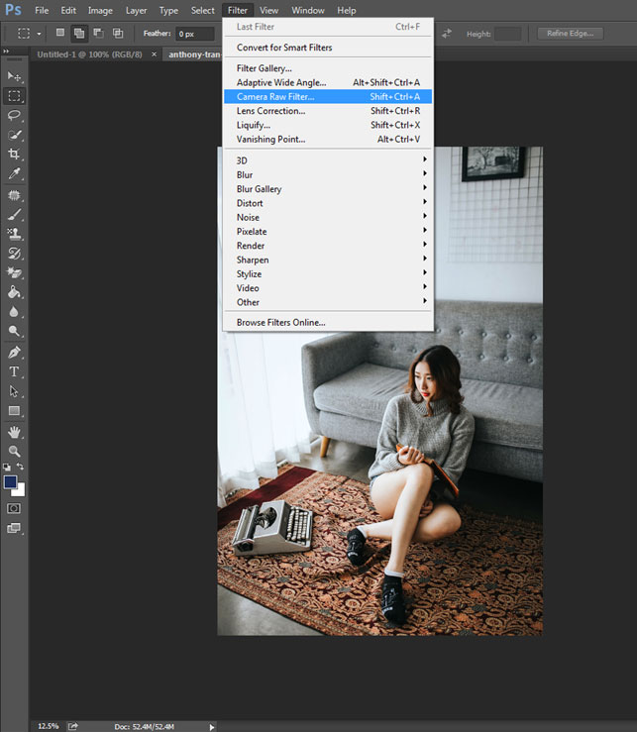Viewport: 637px width, 732px height.
Task: Pick the Hand tool
Action: (14, 432)
